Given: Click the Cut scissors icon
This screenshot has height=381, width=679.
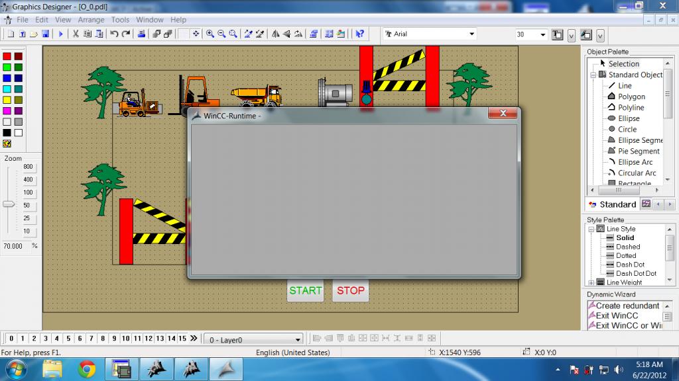Looking at the screenshot, I should click(76, 34).
